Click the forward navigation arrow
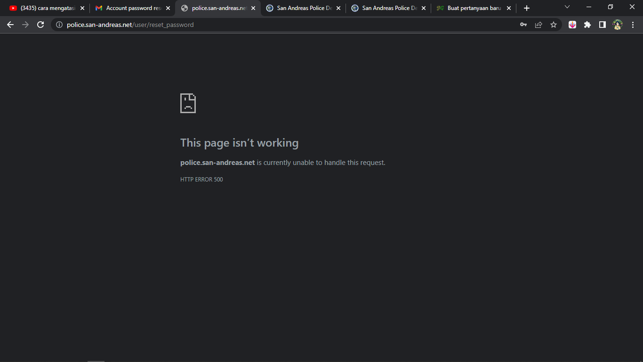Screen dimensions: 643x362 coord(26,25)
